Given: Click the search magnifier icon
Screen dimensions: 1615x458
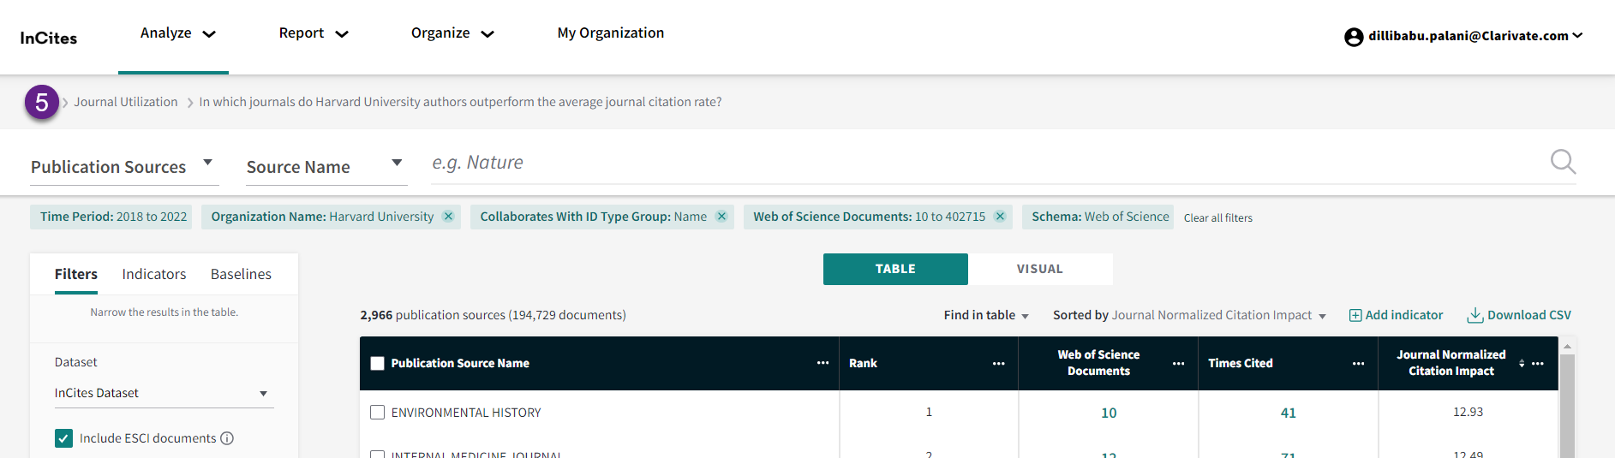Looking at the screenshot, I should (1563, 162).
